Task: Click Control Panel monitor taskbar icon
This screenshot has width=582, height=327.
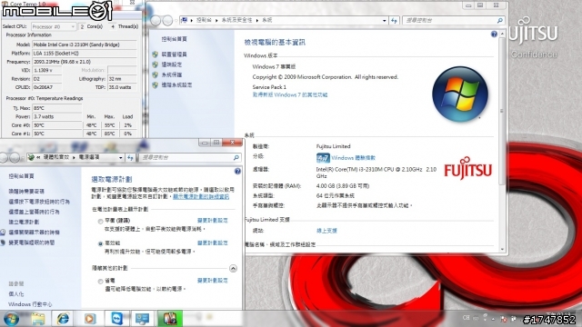Action: click(x=142, y=319)
